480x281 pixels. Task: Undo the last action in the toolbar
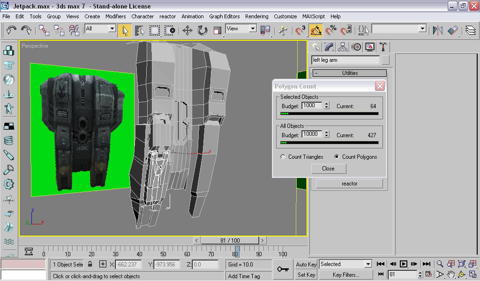(11, 30)
